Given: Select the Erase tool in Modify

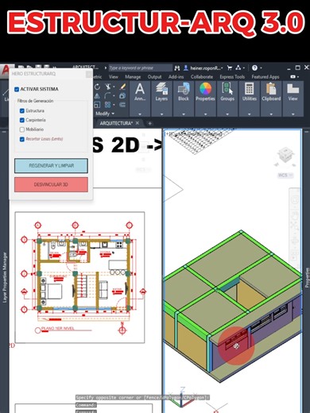Looking at the screenshot, I should pyautogui.click(x=122, y=87).
